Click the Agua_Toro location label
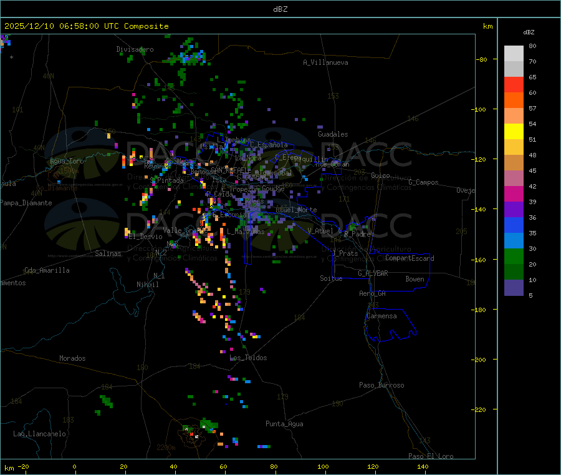Screen dimensions: 561x475 tap(67, 161)
